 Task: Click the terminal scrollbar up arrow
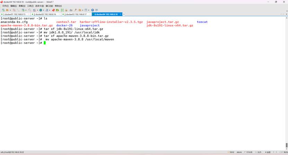tap(287, 18)
